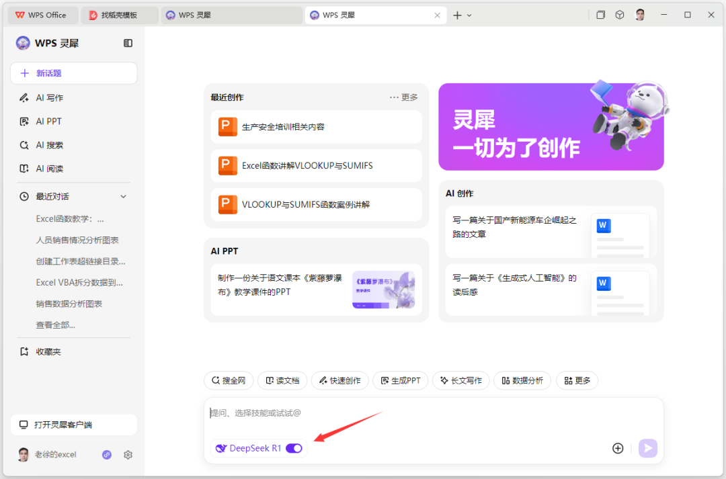Switch to the WPS Office tab
The height and width of the screenshot is (479, 726).
[x=43, y=15]
